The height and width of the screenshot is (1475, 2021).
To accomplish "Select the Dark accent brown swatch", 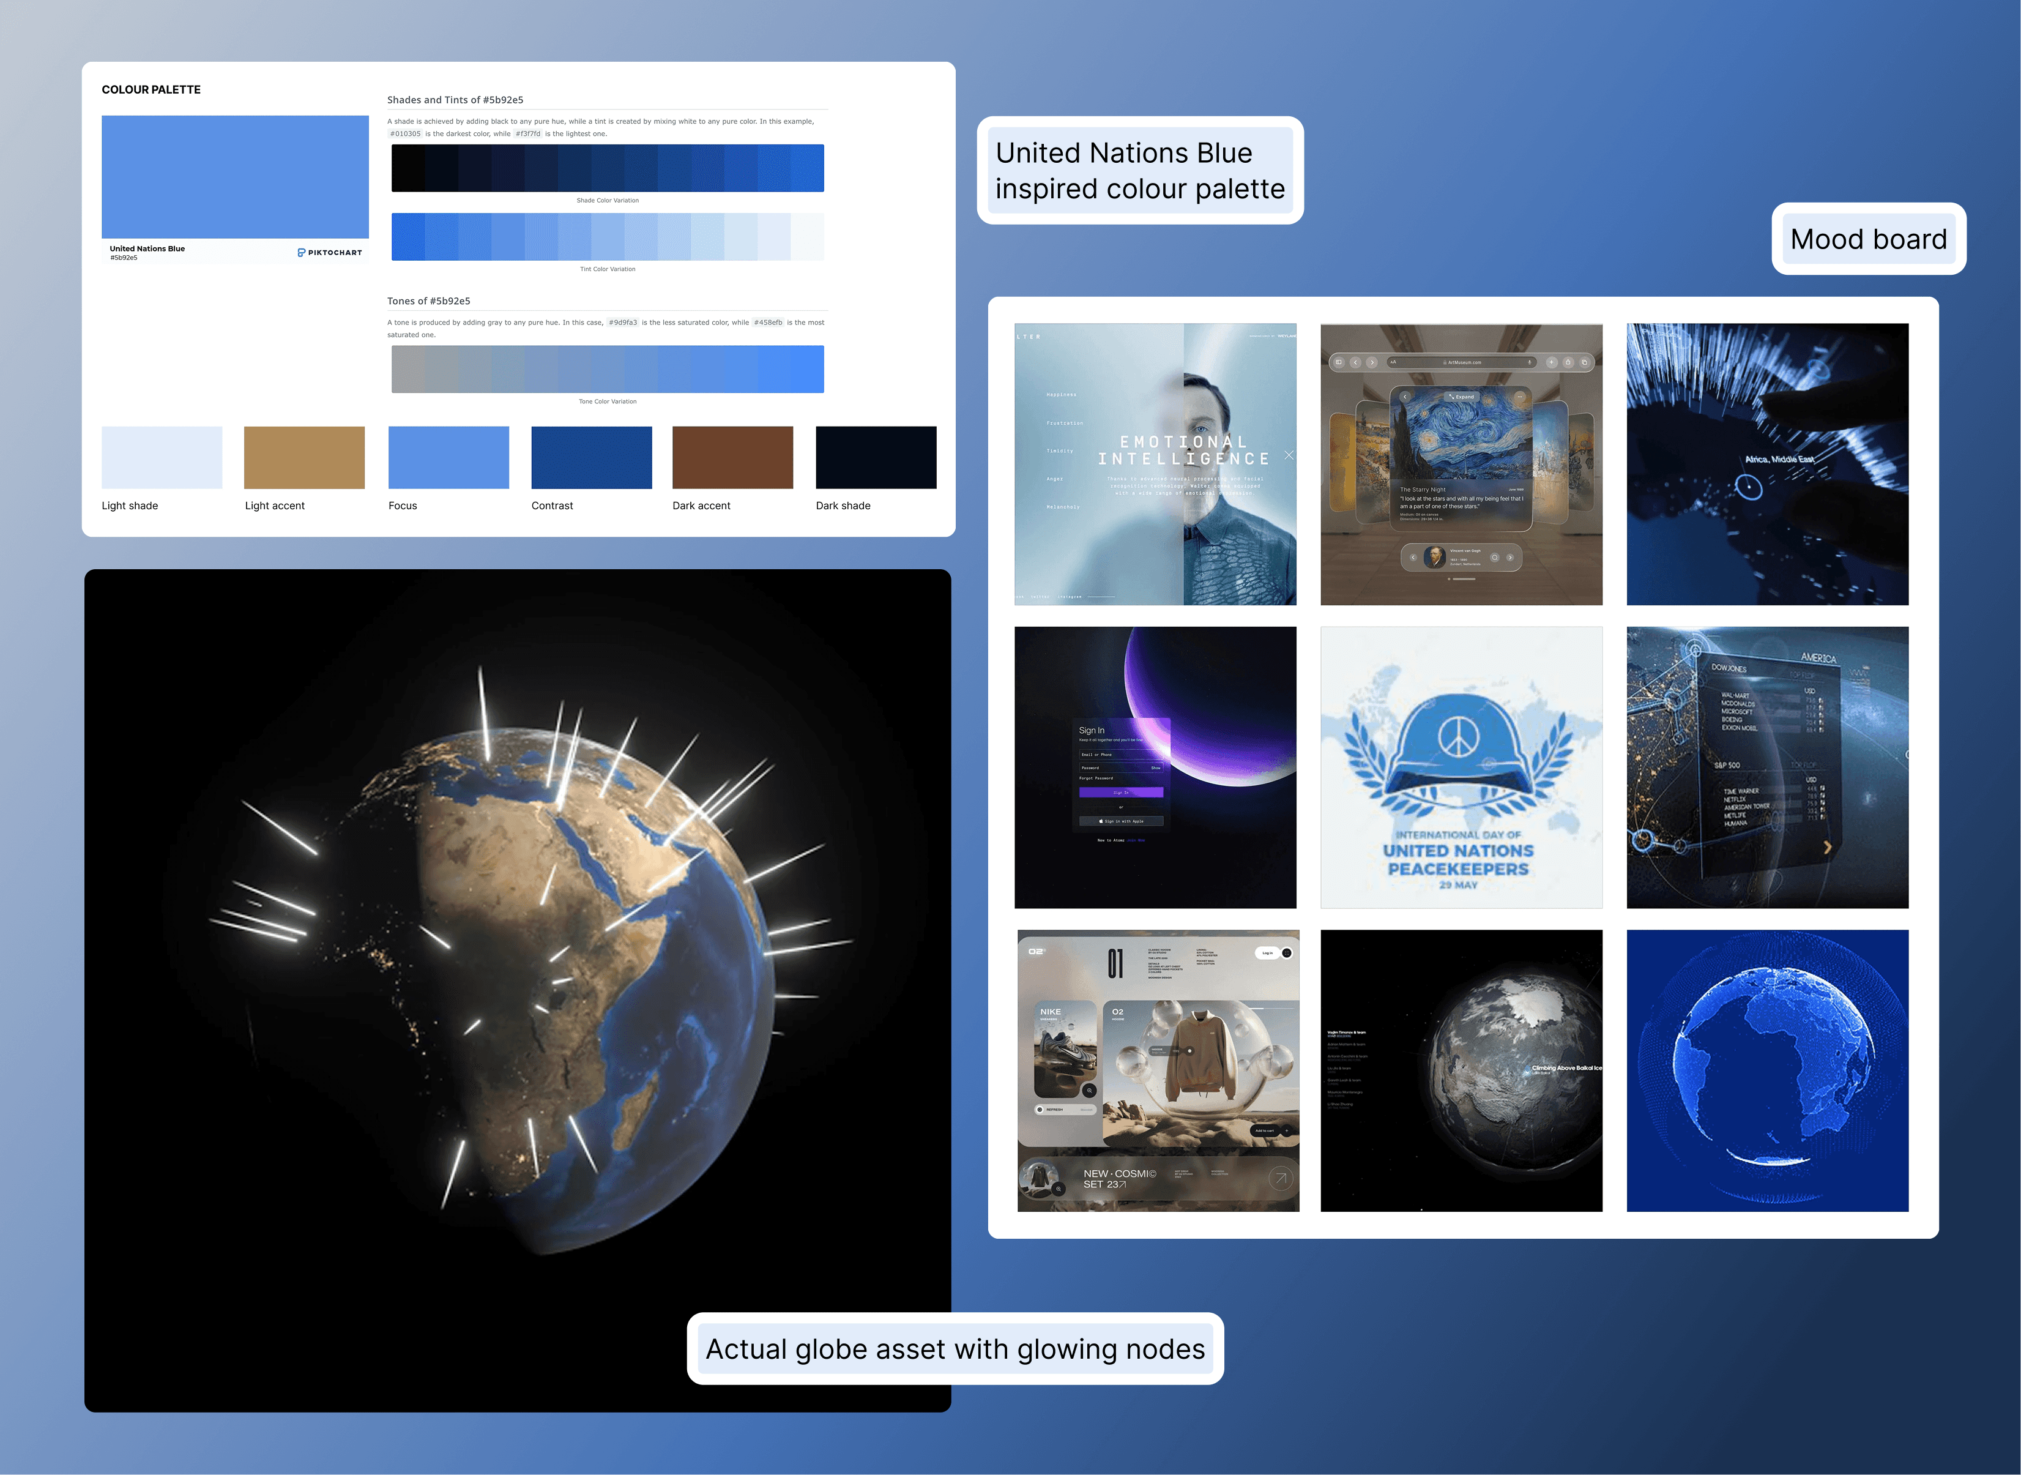I will point(732,457).
